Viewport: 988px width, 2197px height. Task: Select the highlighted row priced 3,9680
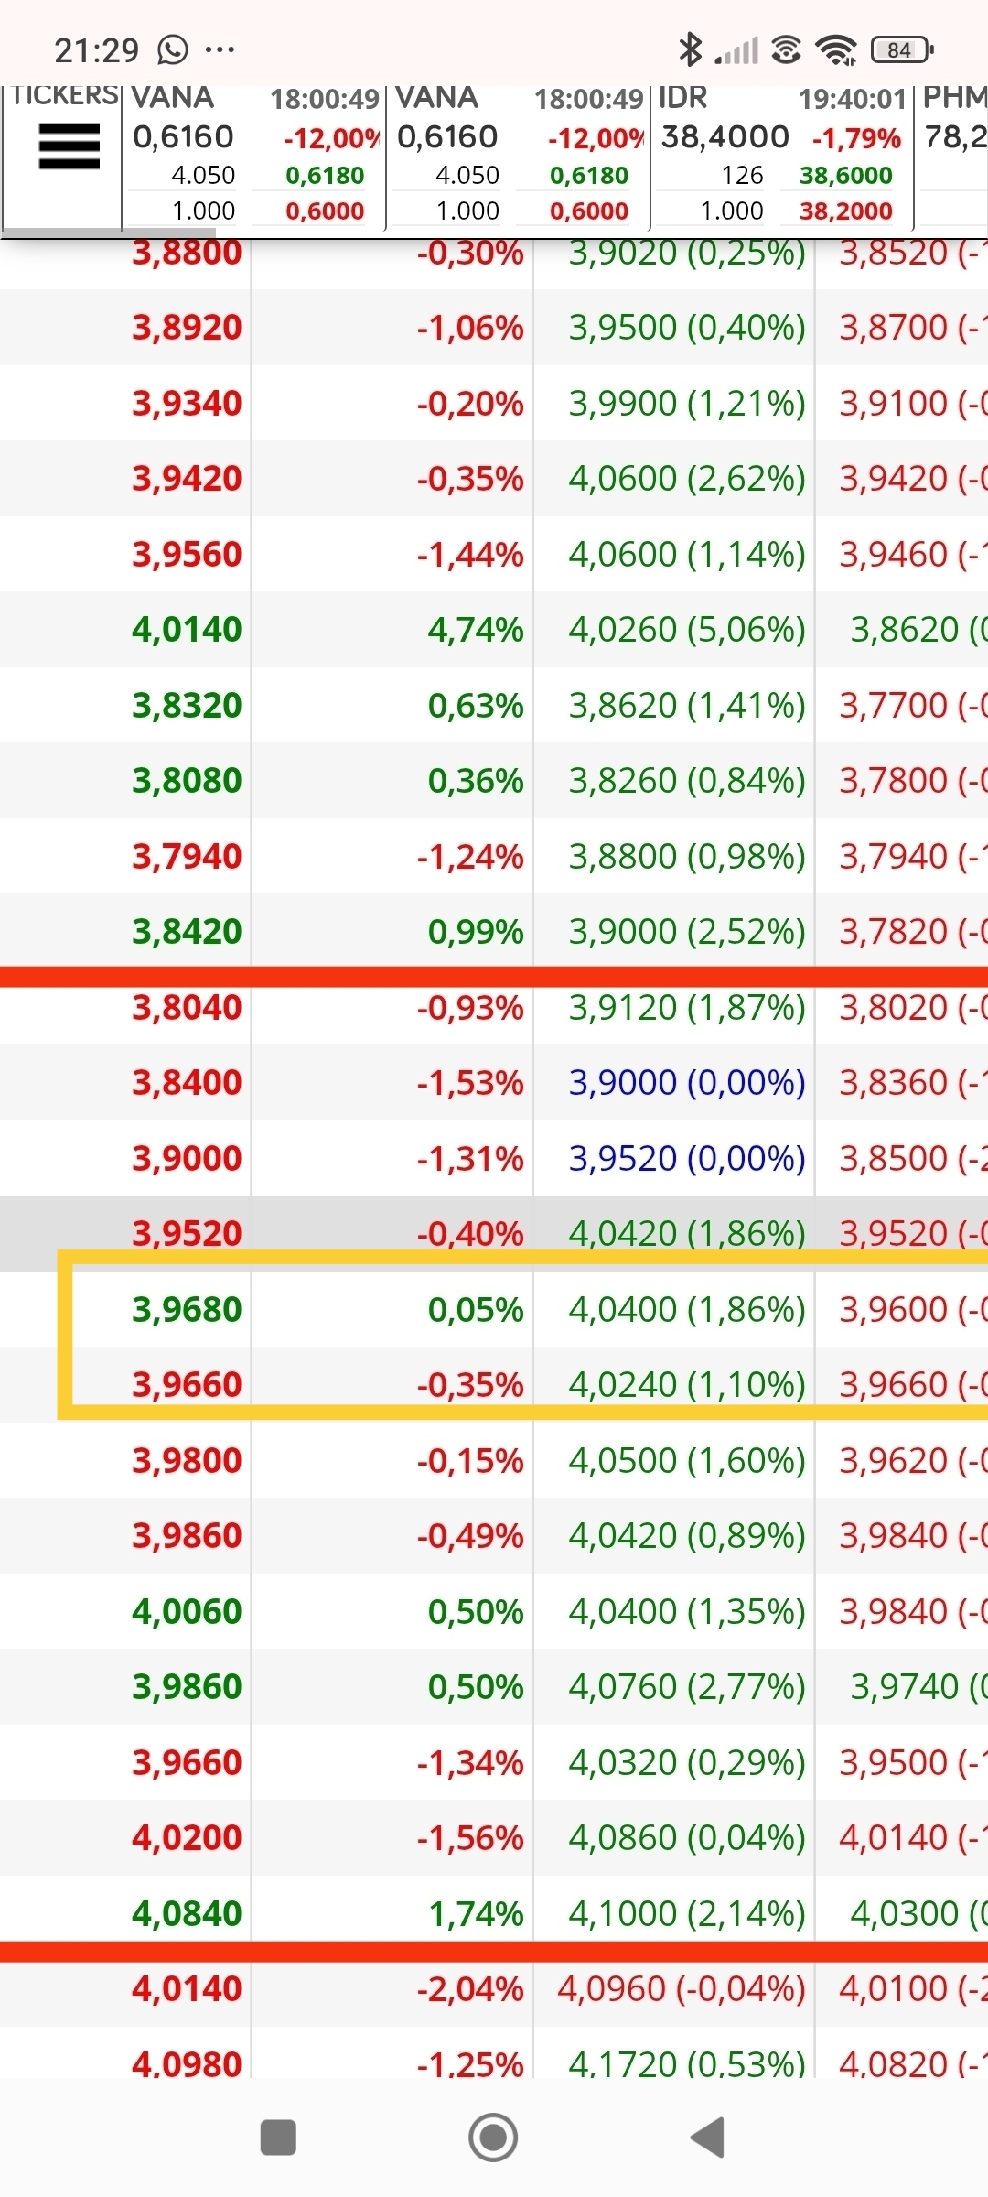click(494, 1309)
